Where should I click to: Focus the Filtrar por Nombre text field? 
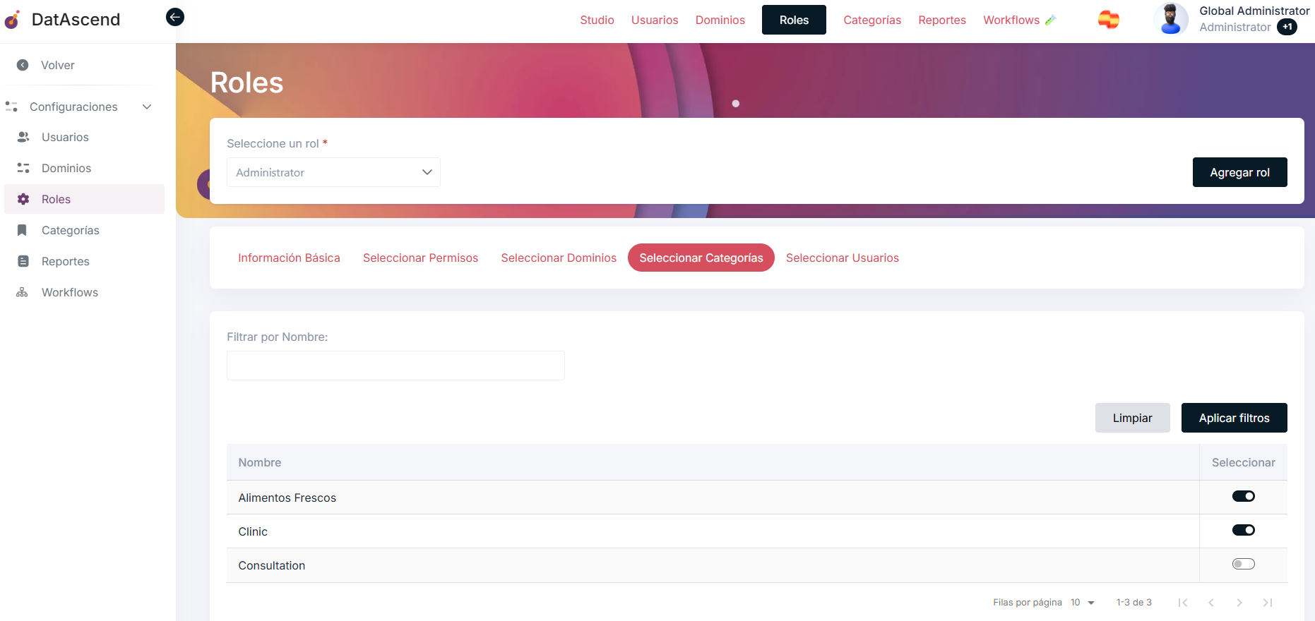coord(395,366)
